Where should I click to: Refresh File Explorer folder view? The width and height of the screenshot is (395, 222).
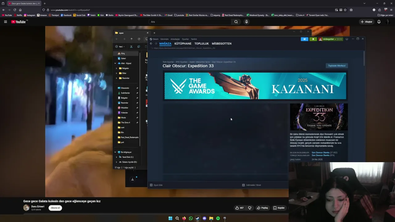(139, 39)
